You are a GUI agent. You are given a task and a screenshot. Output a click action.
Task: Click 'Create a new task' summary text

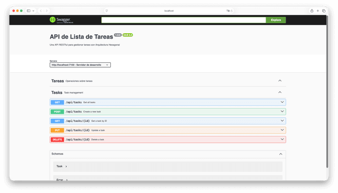(92, 112)
